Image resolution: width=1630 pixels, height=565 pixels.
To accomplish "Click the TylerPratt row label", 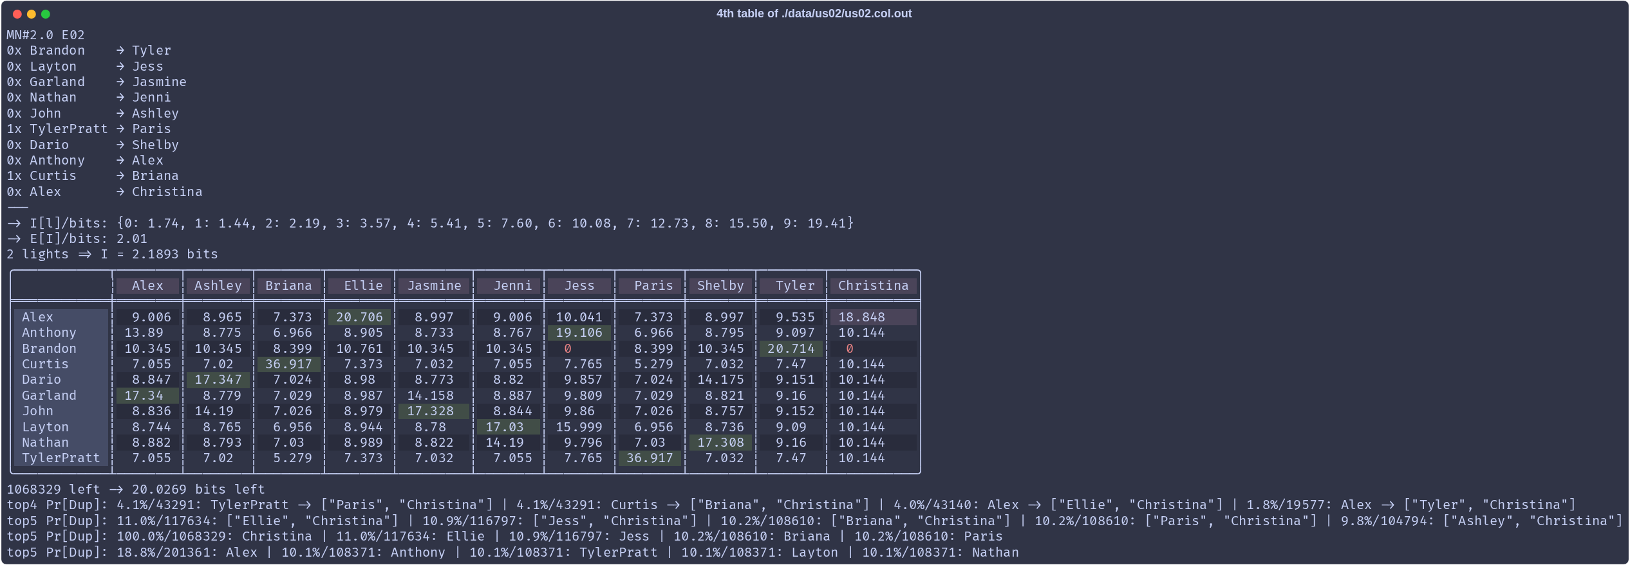I will (61, 458).
